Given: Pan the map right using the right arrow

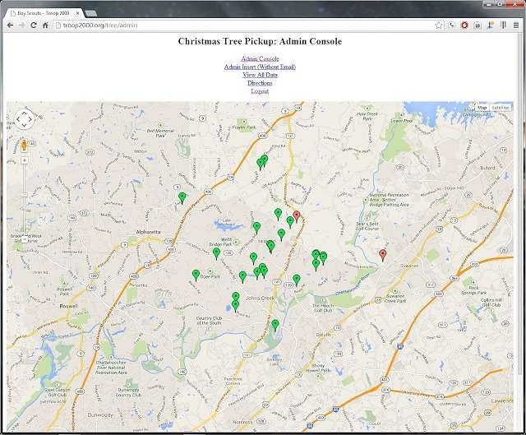Looking at the screenshot, I should 30,118.
